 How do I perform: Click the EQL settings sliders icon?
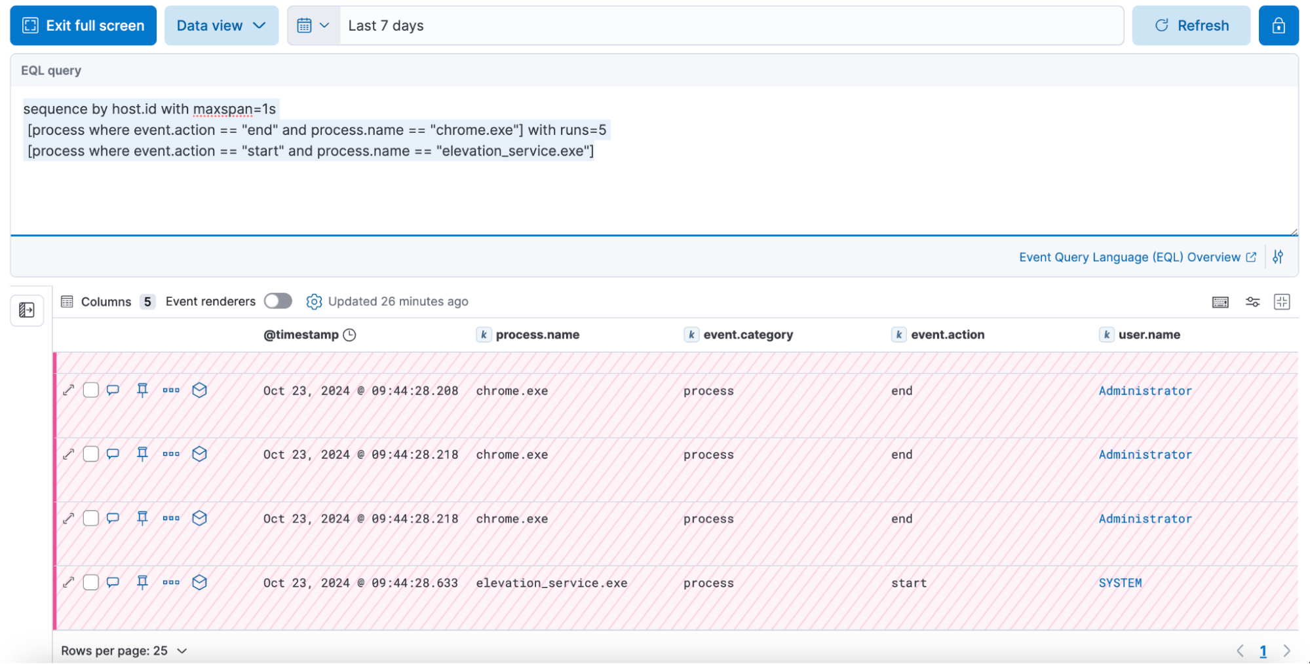1277,257
